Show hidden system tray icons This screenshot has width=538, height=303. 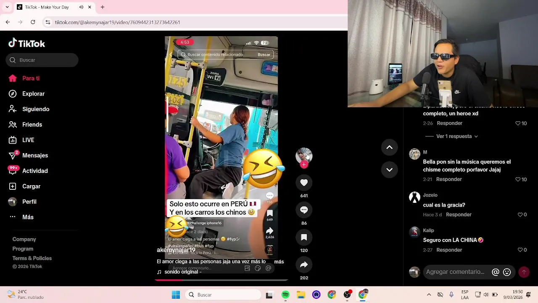[429, 295]
